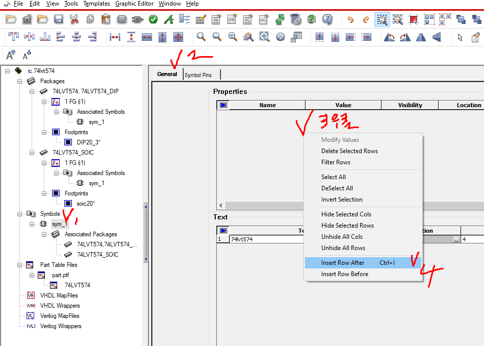Collapse the 74LVT574, 74LVT574_DIP package node
Screen dimensions: 484x346
point(32,91)
